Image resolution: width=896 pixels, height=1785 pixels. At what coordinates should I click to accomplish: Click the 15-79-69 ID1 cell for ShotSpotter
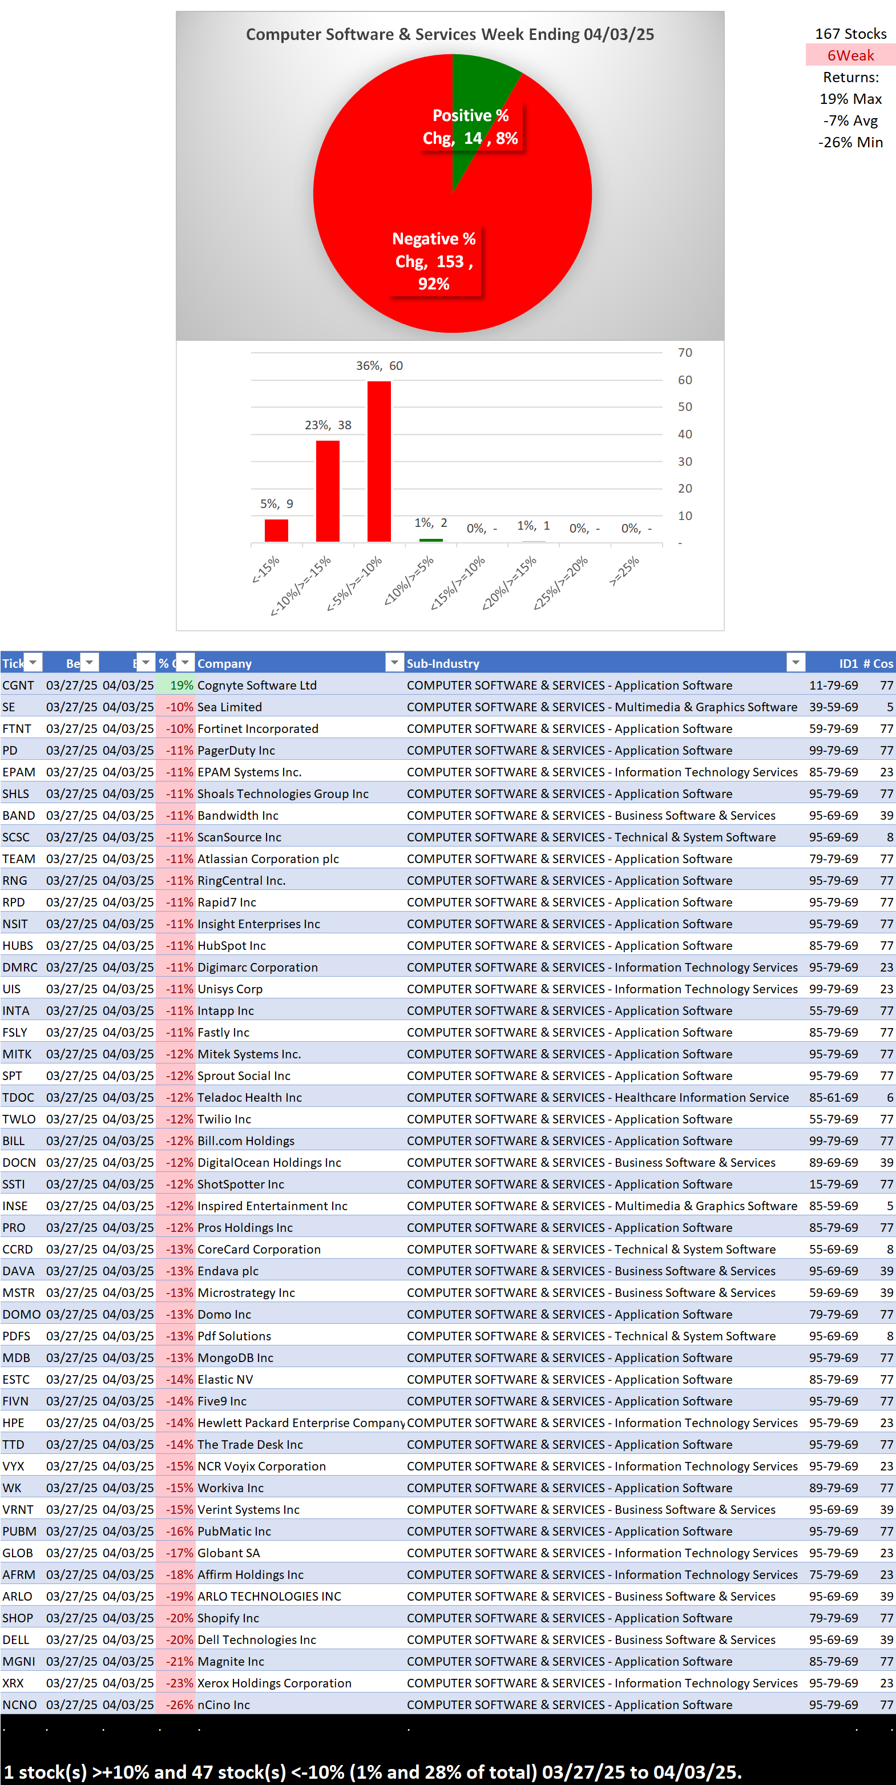(x=834, y=1183)
